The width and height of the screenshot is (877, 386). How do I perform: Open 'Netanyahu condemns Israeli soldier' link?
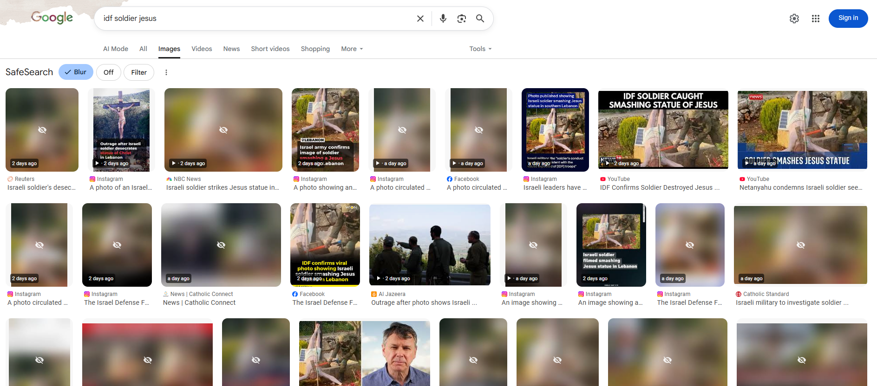click(801, 187)
